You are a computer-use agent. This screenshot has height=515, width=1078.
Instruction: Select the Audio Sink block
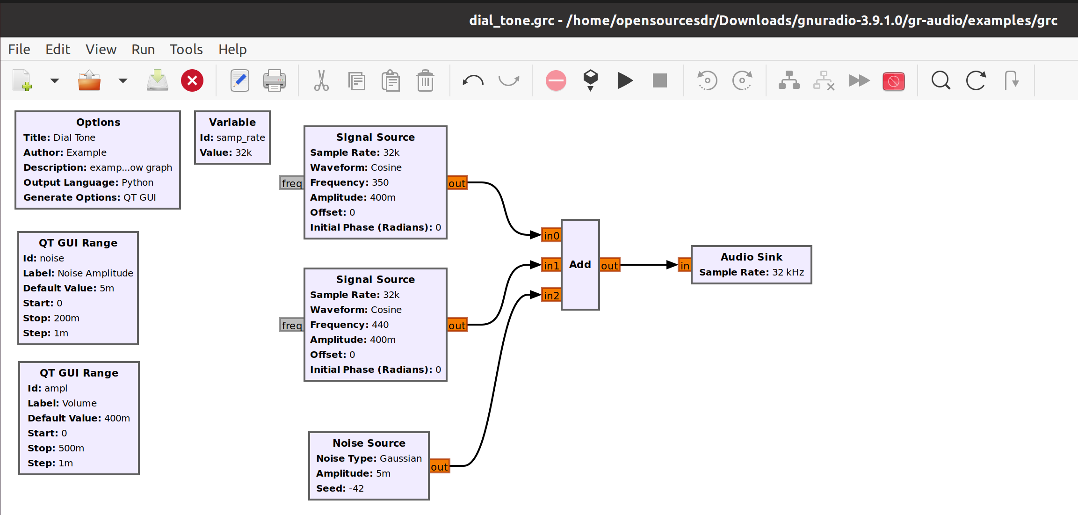coord(751,265)
